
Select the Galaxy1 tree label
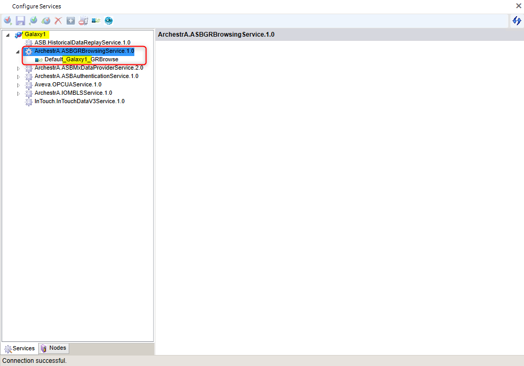click(x=36, y=35)
